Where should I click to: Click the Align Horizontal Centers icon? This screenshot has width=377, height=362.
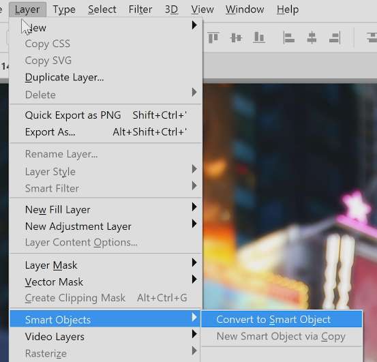point(312,37)
